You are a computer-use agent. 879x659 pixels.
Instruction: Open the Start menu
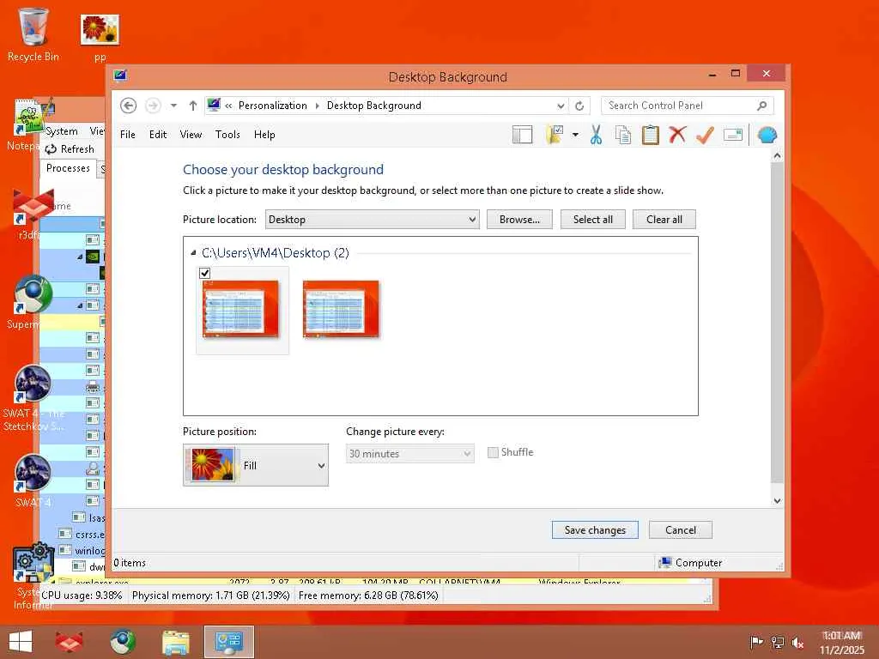[x=21, y=642]
